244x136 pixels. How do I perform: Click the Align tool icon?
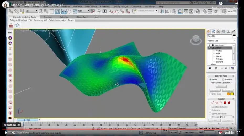click(167, 12)
